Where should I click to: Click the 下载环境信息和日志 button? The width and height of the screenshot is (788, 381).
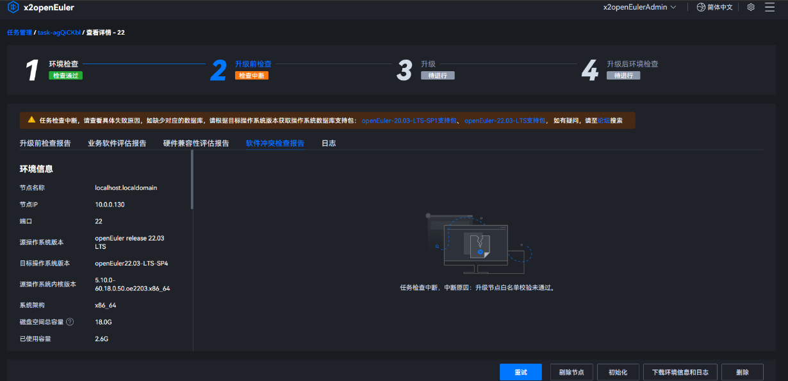[680, 373]
